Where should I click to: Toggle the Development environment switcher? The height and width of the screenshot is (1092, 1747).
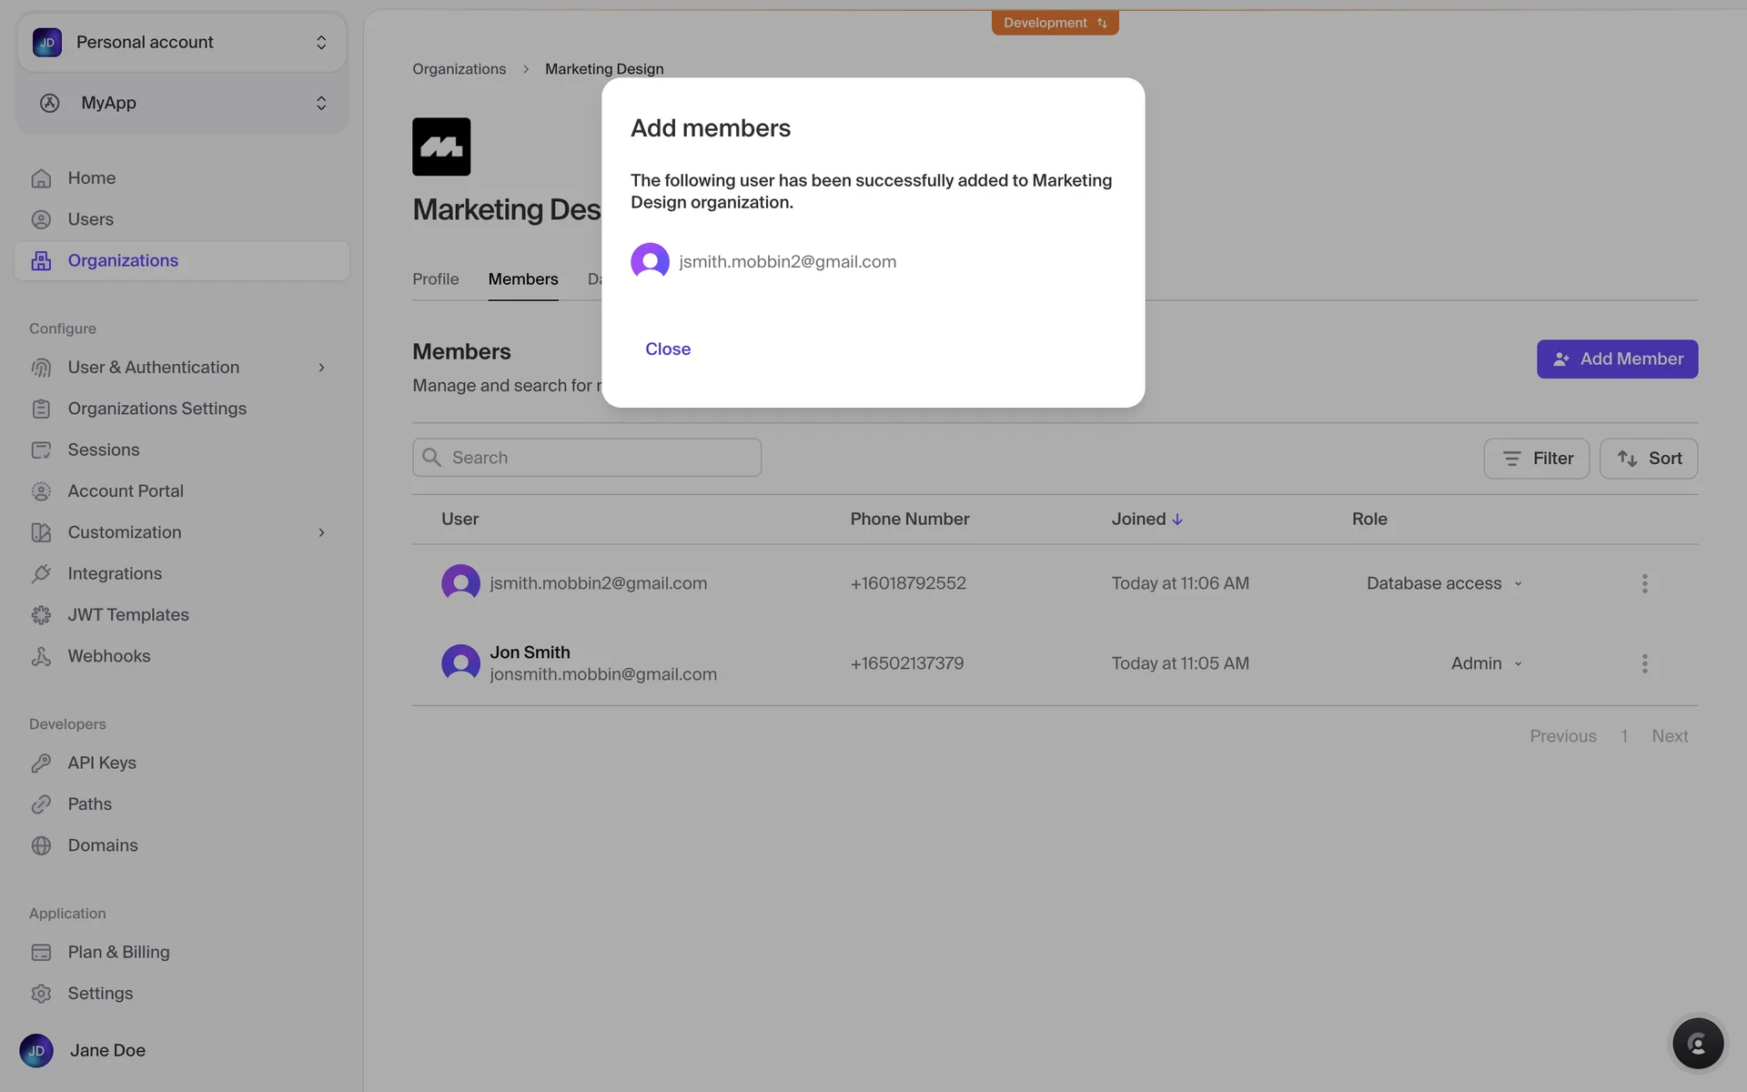point(1055,23)
